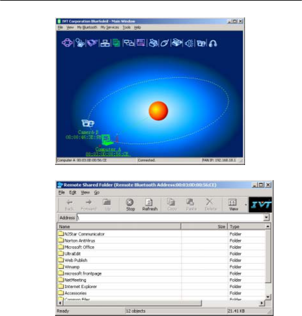Viewport: 302px width, 316px height.
Task: Sort by the Size column header
Action: 204,226
